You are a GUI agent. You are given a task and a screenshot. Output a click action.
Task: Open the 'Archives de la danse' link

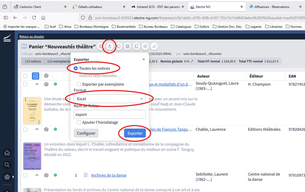coord(108,175)
